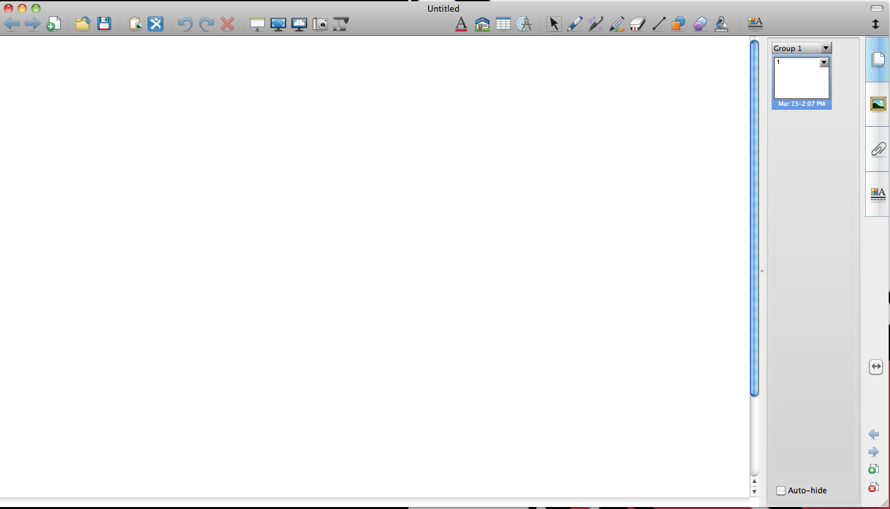Select the Magic Pen tool
Viewport: 890px width, 509px height.
595,24
